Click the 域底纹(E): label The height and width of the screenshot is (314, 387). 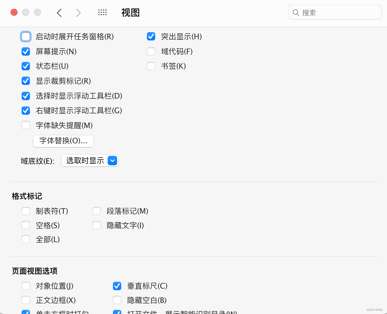point(37,161)
